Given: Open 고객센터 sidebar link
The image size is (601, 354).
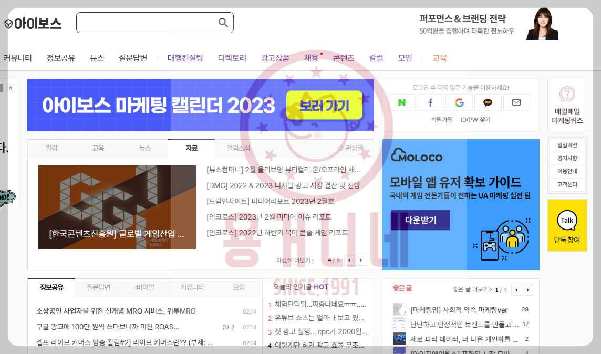Looking at the screenshot, I should pos(567,184).
